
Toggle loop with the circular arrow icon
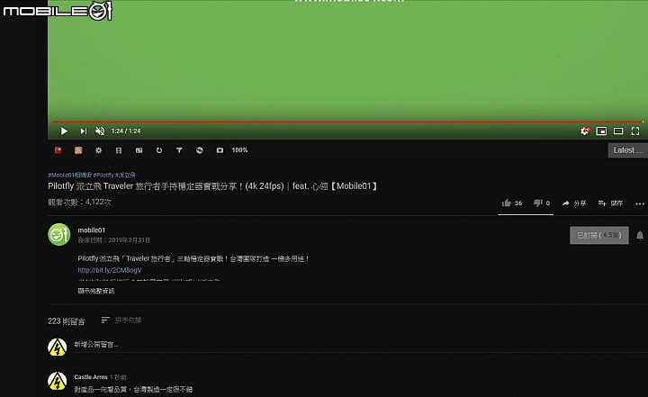point(159,150)
